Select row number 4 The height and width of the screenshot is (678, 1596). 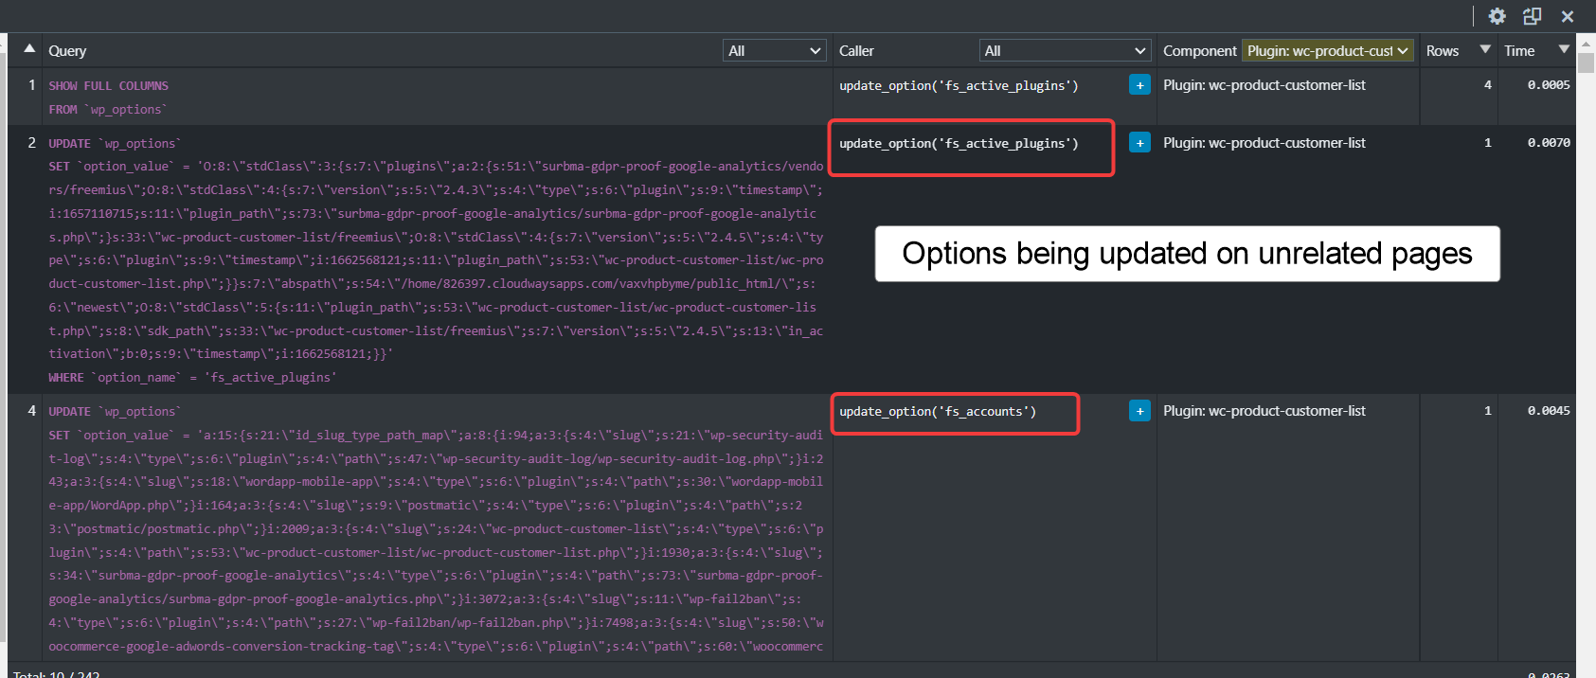pyautogui.click(x=32, y=411)
